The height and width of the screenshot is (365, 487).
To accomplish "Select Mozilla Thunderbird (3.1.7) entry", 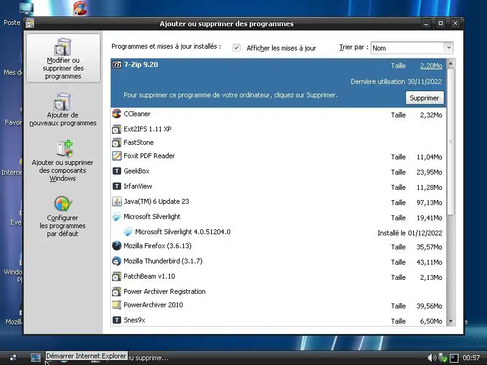I will click(279, 262).
